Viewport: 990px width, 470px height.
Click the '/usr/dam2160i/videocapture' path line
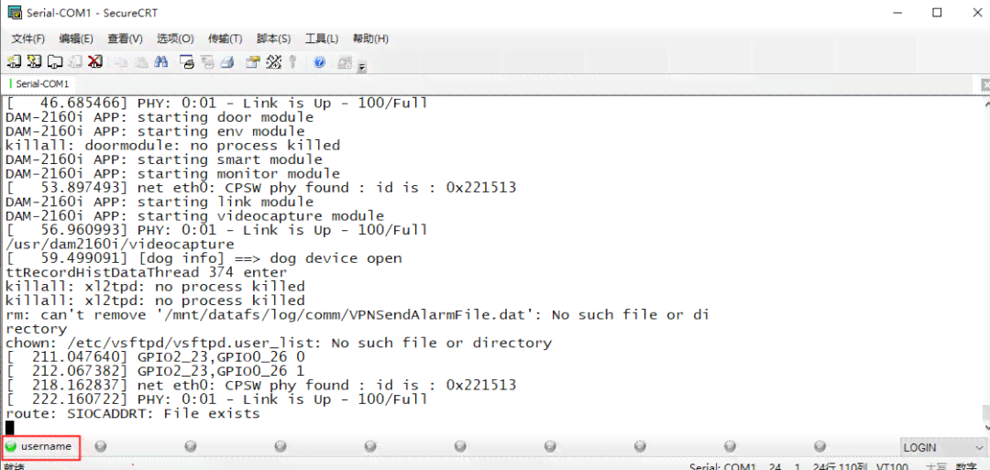(119, 244)
